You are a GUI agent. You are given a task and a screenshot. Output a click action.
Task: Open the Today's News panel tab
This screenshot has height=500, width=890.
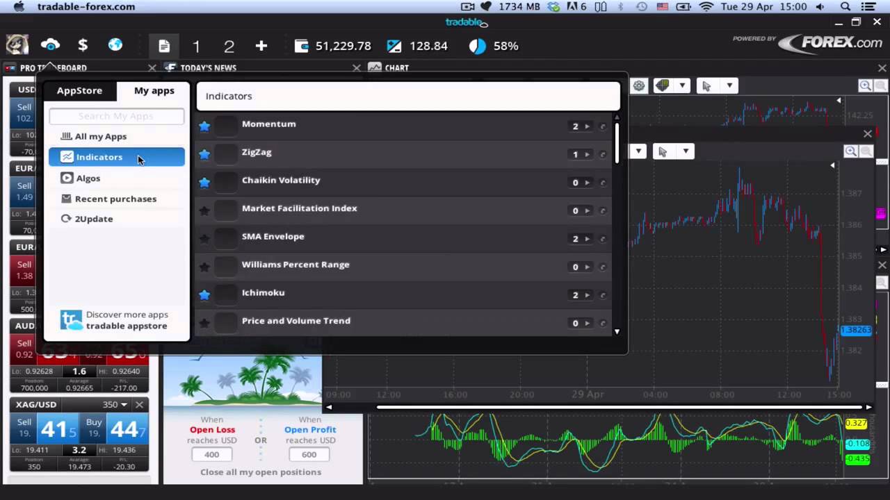pyautogui.click(x=209, y=67)
